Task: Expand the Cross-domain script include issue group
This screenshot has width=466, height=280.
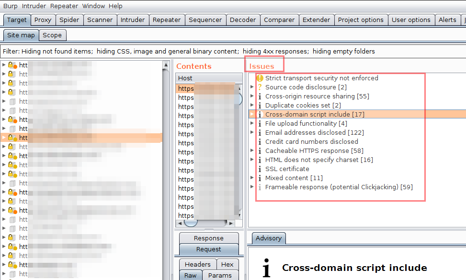Action: 252,114
